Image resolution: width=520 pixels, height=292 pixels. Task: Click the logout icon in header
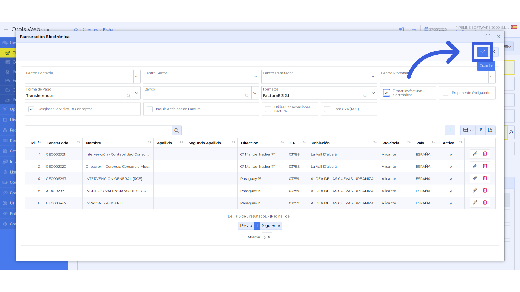401,29
